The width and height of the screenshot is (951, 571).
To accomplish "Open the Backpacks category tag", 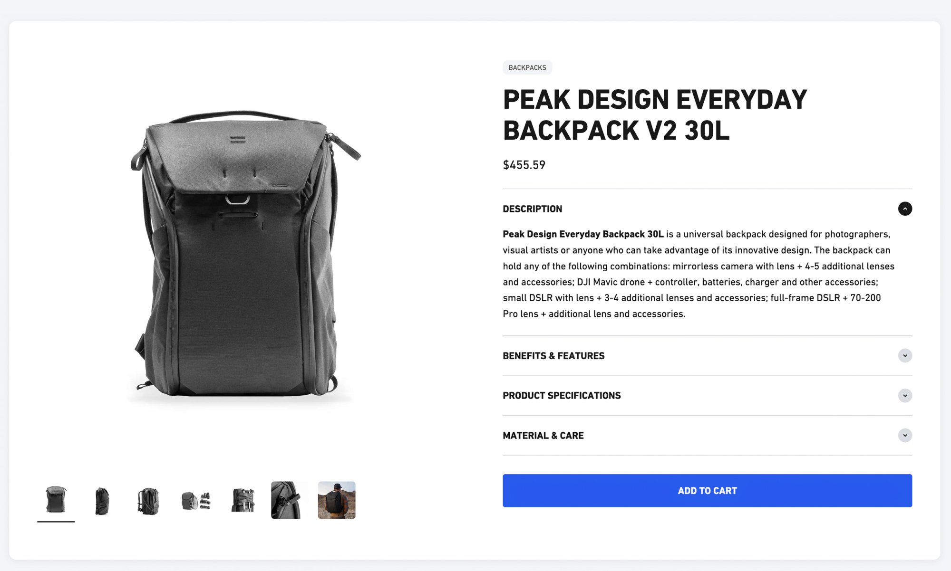I will coord(527,67).
